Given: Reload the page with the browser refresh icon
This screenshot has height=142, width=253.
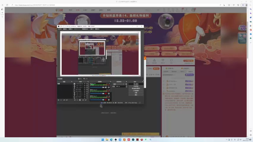Looking at the screenshot, I should [7, 5].
